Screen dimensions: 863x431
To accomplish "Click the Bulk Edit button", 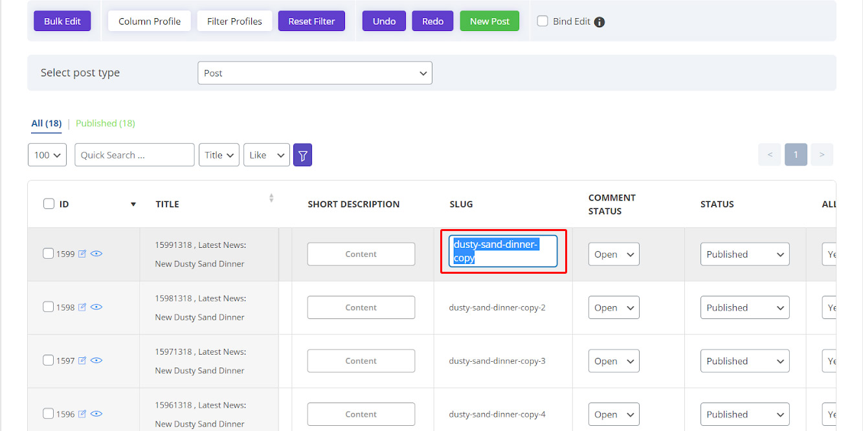I will point(62,21).
